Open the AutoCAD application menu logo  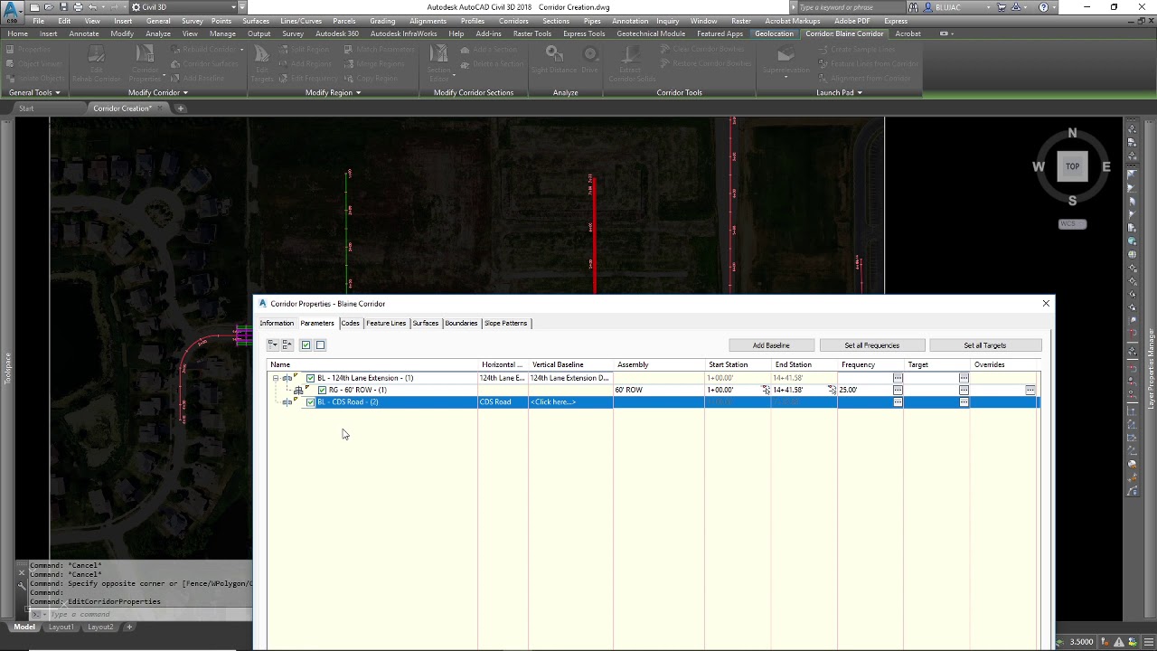pos(13,13)
